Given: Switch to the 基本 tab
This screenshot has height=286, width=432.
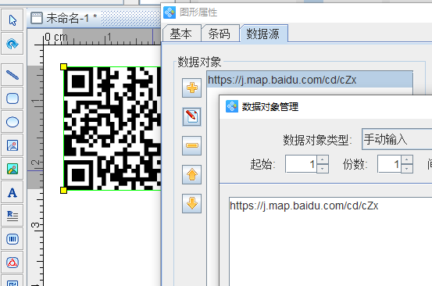Looking at the screenshot, I should coord(181,34).
